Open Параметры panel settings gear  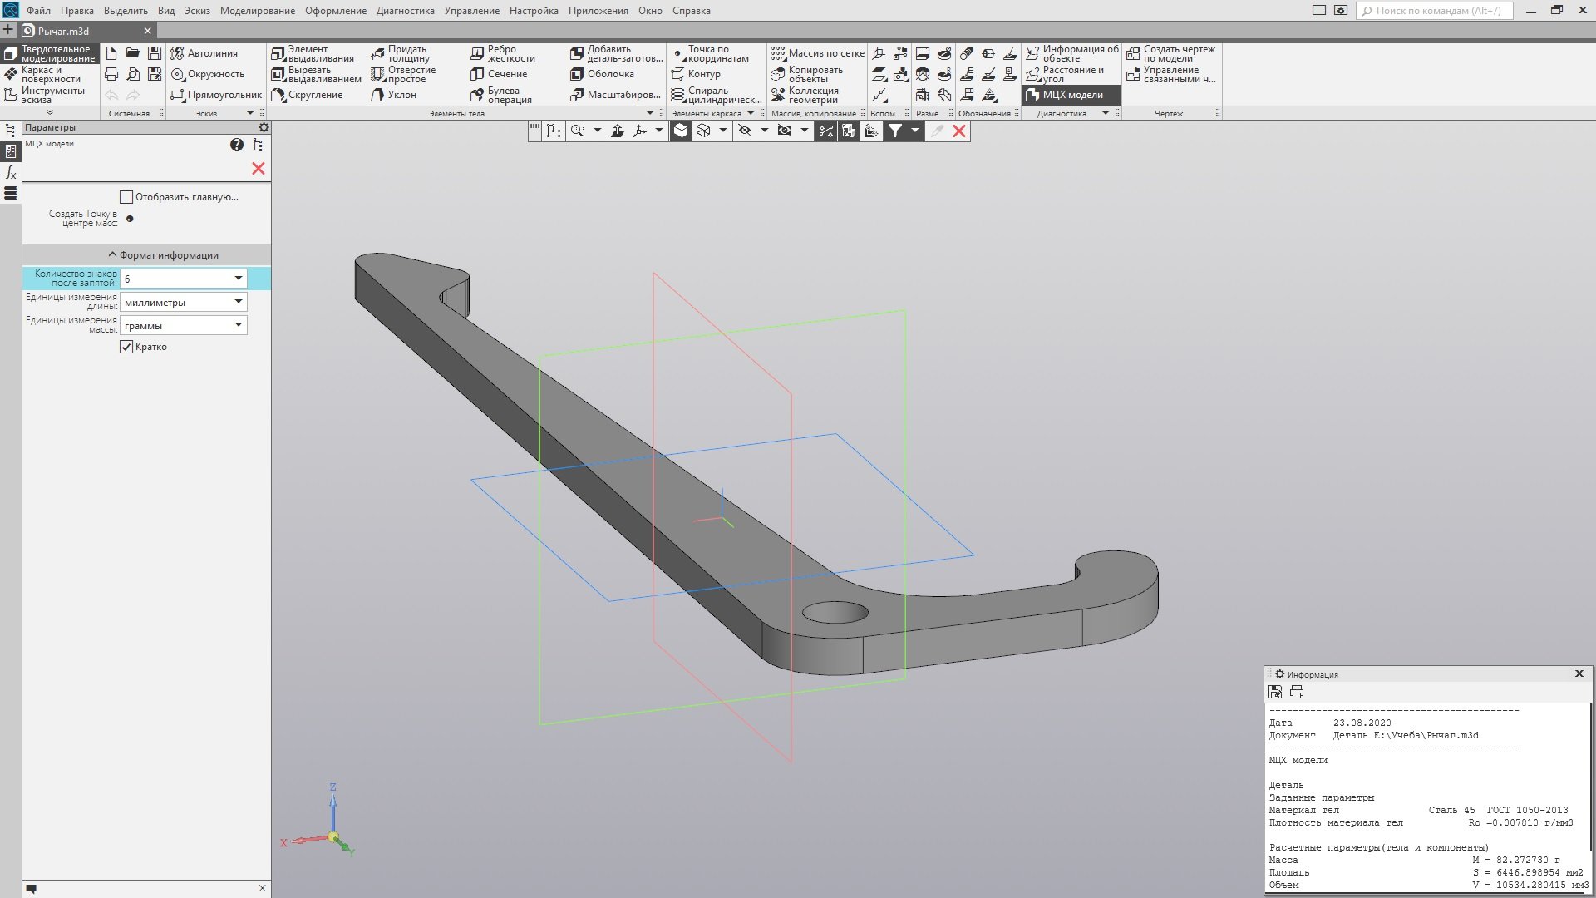(264, 127)
